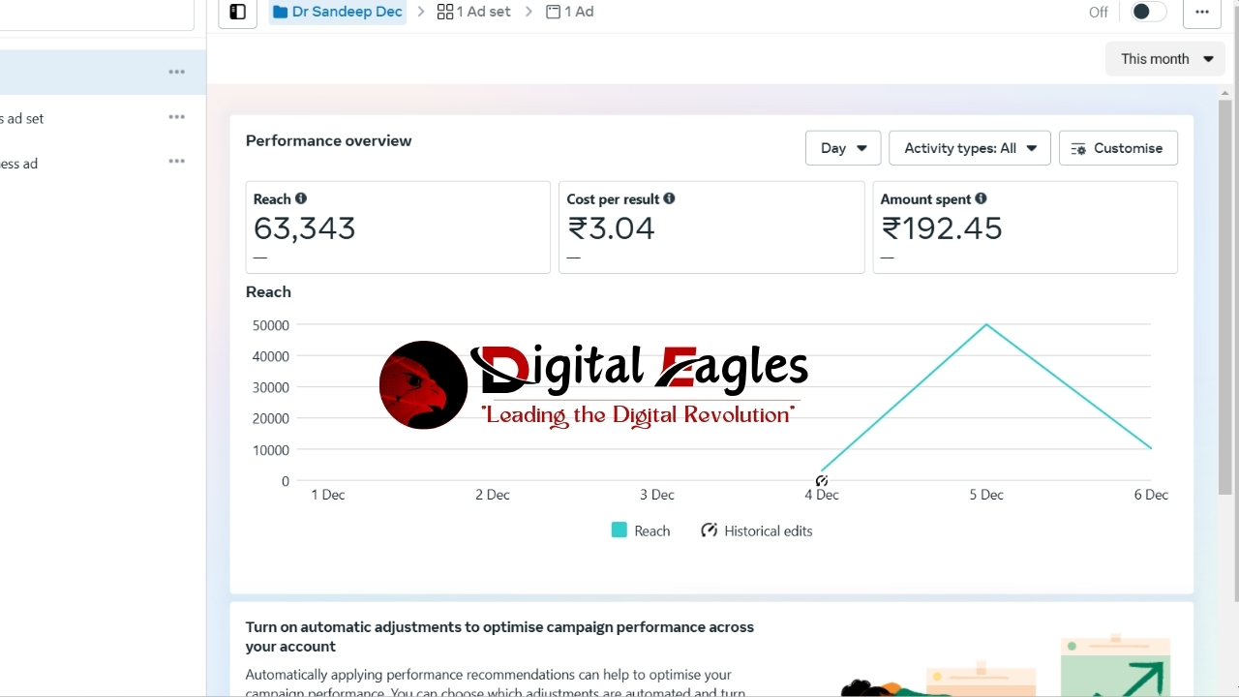Select the Amount spent metric card
Screen dimensions: 1239x697
(x=1025, y=227)
